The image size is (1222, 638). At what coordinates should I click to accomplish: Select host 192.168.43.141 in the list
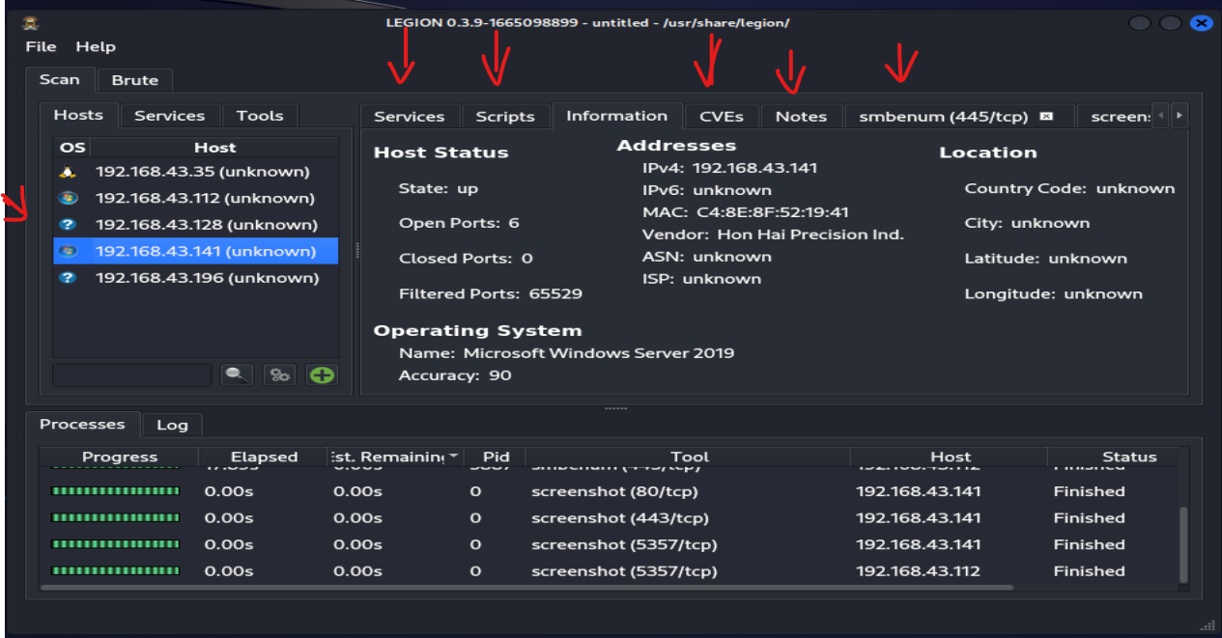(205, 251)
